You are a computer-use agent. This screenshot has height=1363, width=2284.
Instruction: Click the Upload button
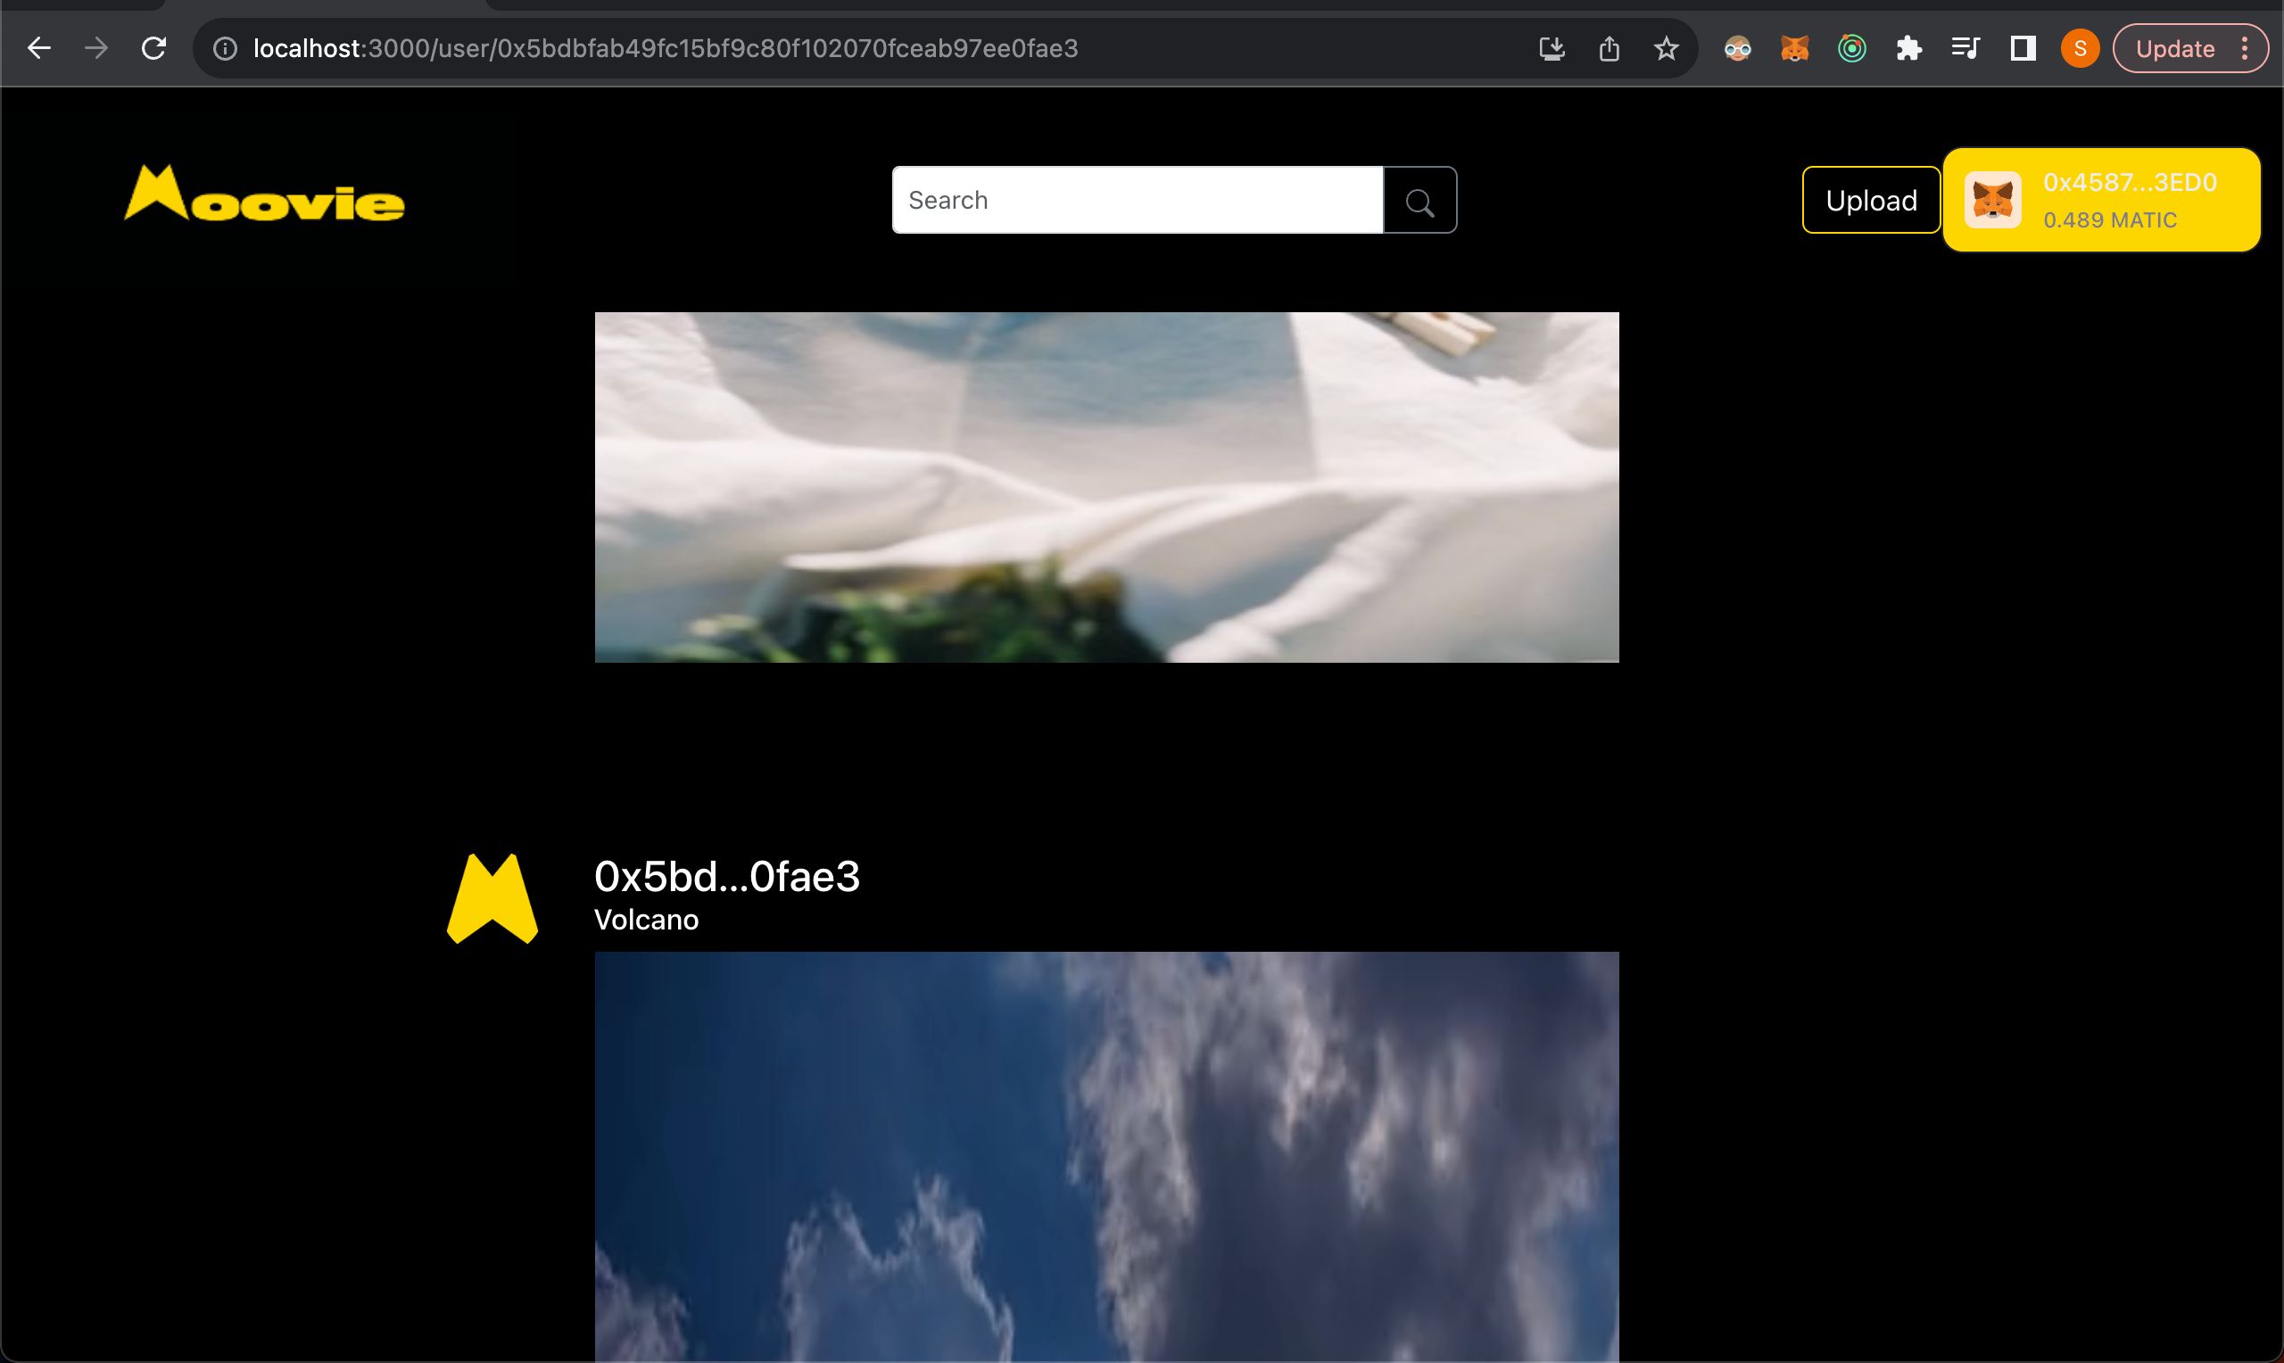1870,200
